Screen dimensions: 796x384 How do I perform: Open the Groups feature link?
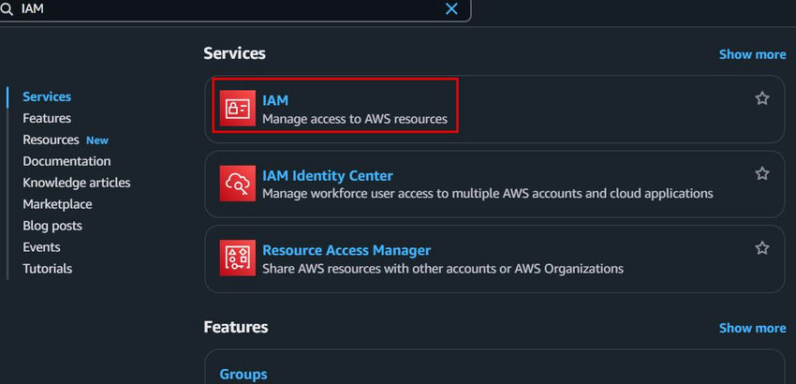point(243,374)
